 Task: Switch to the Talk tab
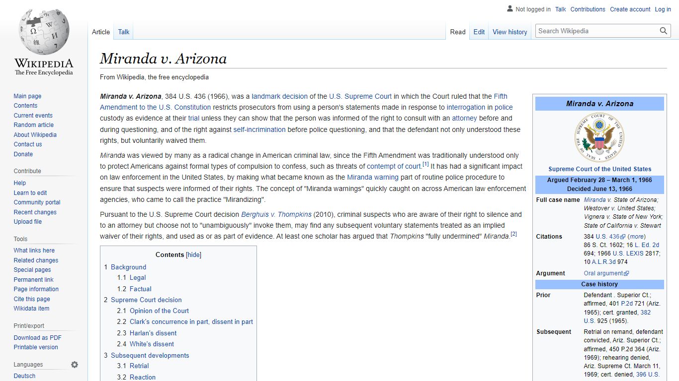pyautogui.click(x=124, y=32)
